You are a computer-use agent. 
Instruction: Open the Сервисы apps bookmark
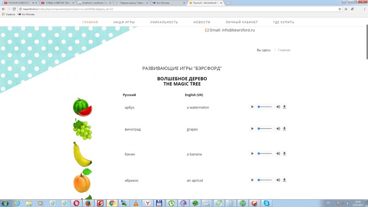[x=8, y=14]
